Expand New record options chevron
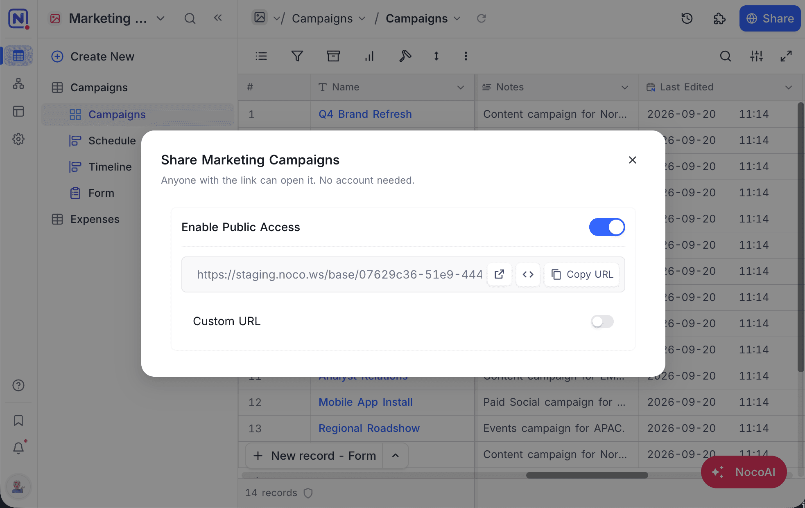The height and width of the screenshot is (508, 805). coord(395,456)
